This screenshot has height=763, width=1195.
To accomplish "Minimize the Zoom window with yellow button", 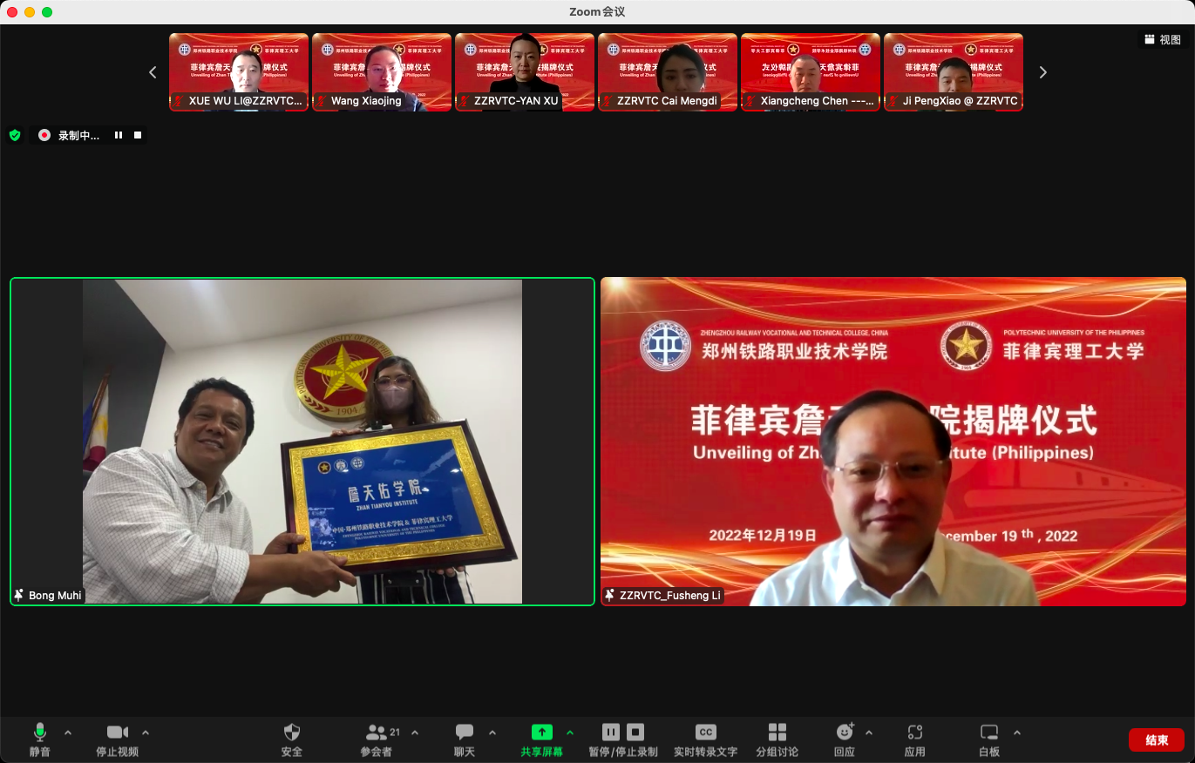I will coord(30,12).
